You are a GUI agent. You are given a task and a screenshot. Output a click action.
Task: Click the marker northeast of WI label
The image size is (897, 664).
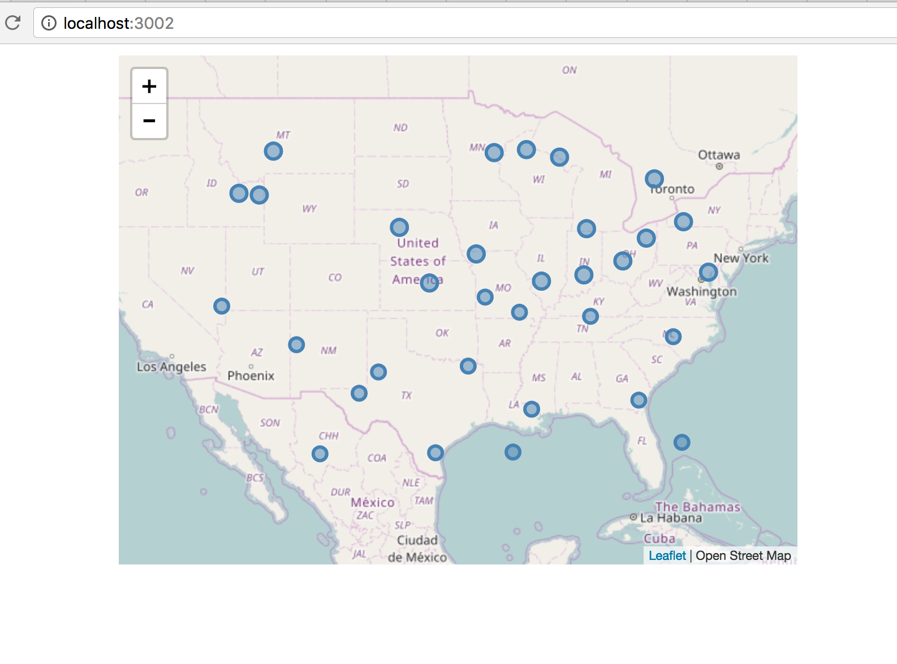tap(559, 157)
